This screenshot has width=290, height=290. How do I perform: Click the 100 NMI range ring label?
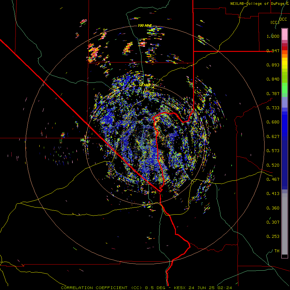(145, 25)
